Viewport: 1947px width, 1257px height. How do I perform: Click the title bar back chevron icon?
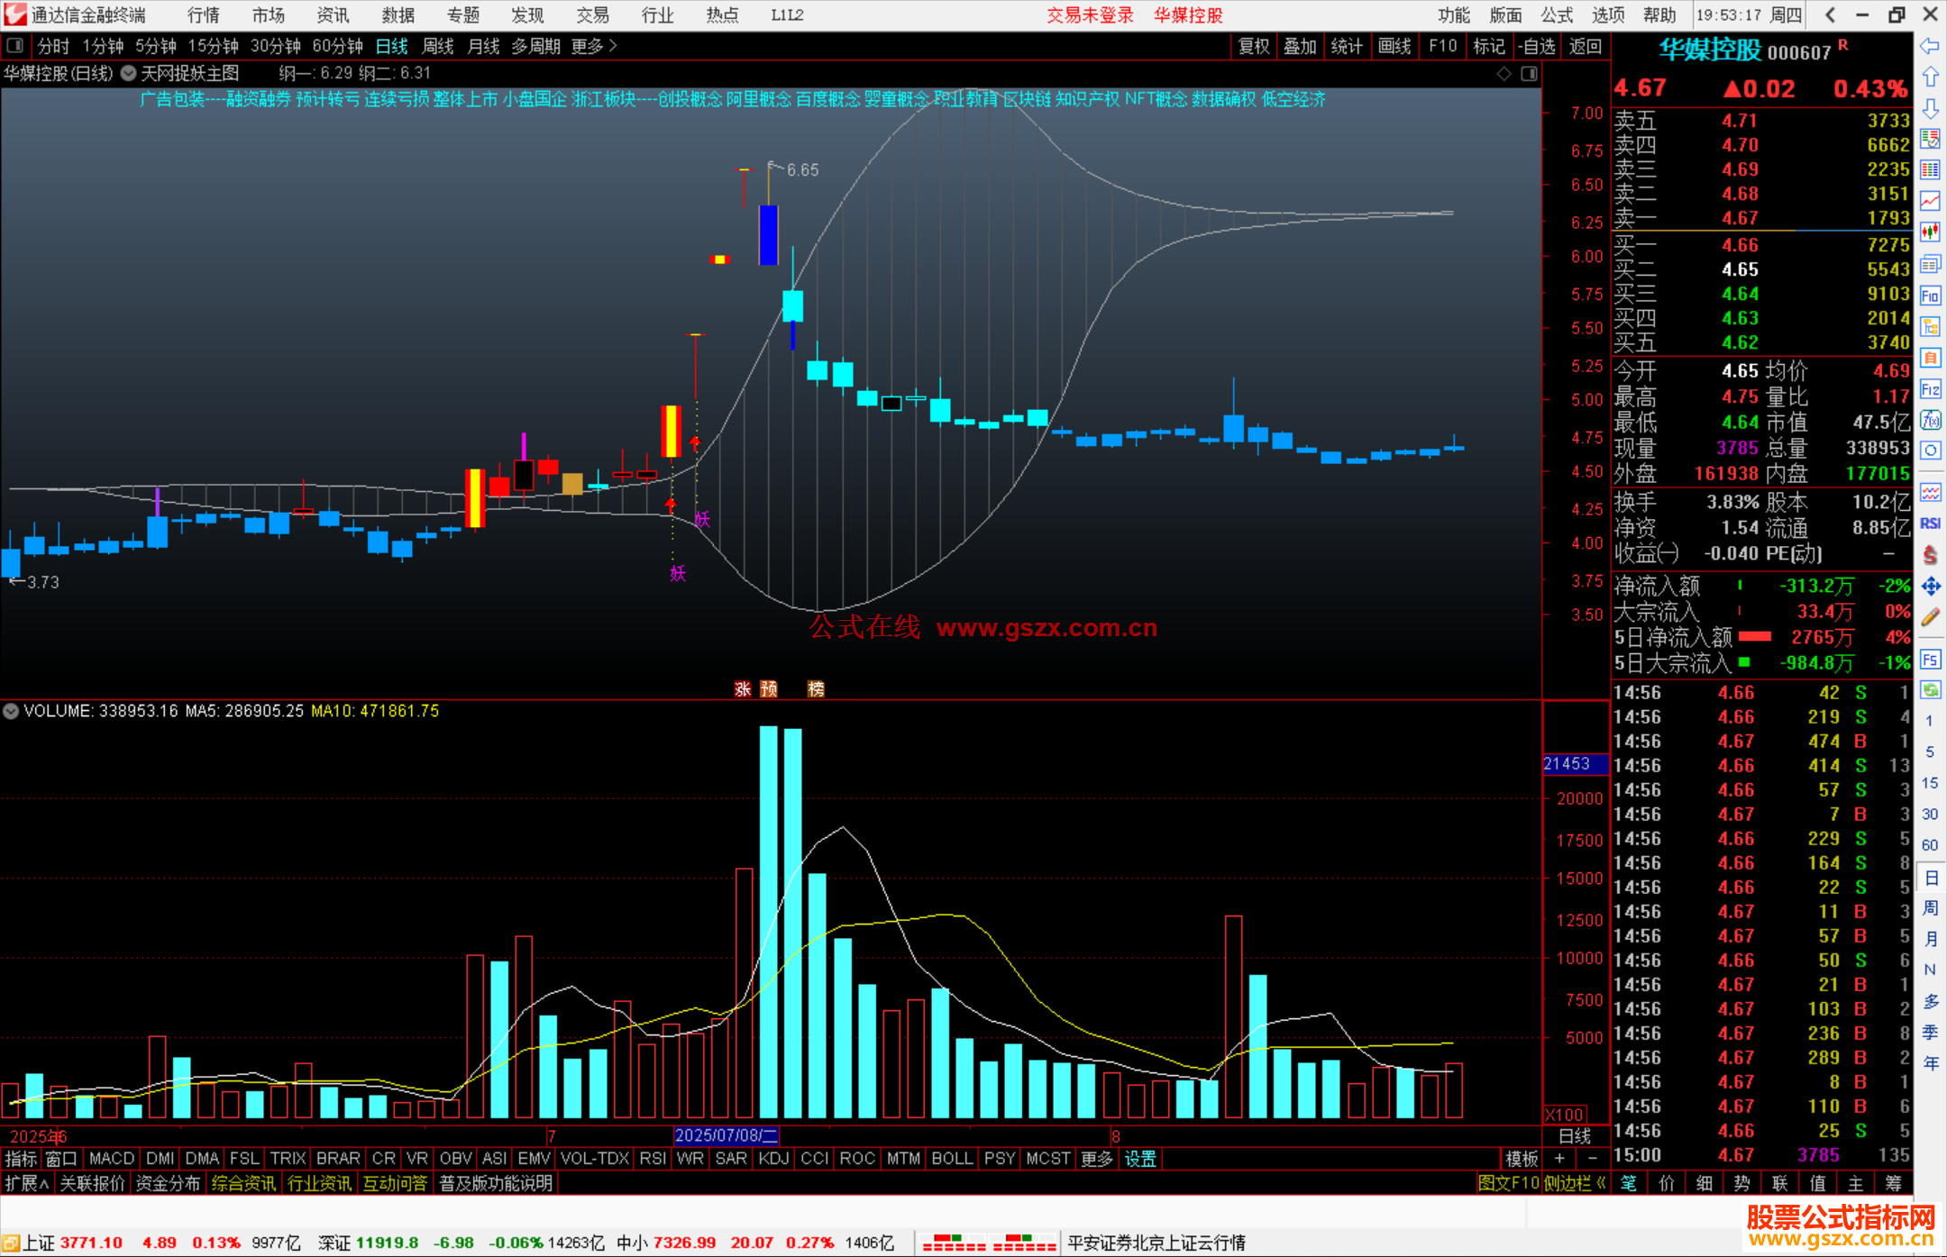pos(1830,14)
